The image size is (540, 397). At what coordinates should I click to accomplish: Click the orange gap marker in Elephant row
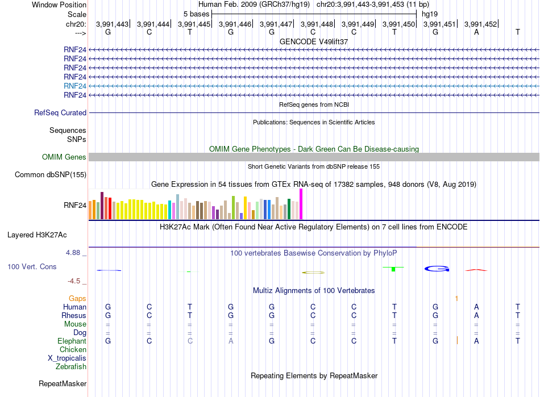tap(457, 341)
